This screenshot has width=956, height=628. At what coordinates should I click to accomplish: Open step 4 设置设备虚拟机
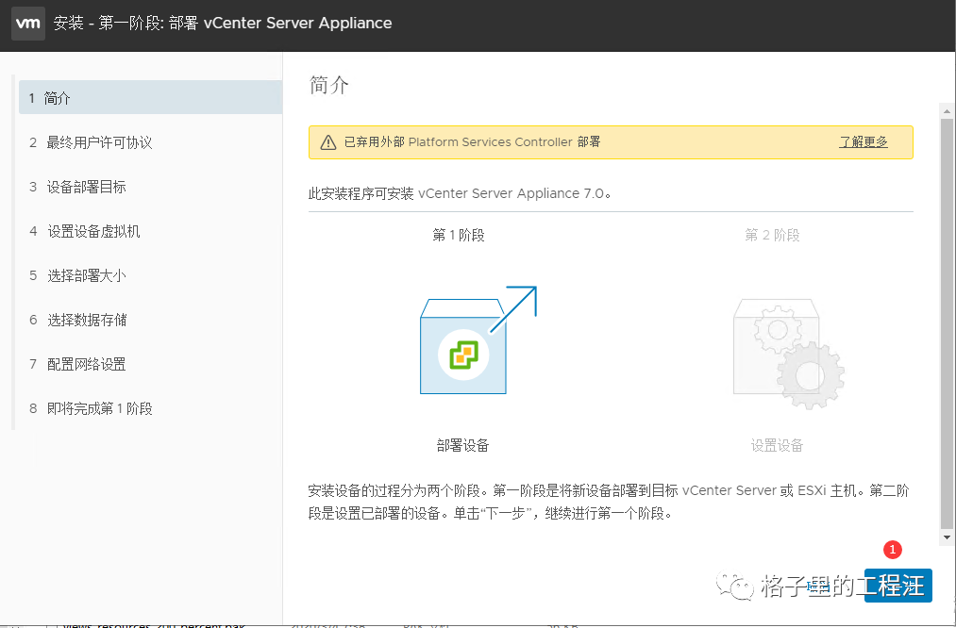[x=151, y=231]
